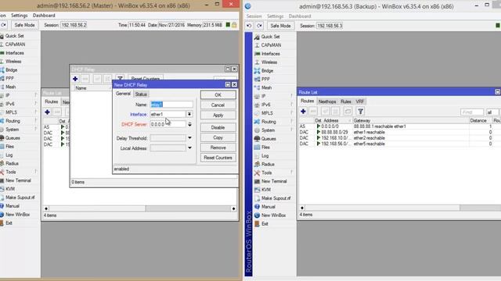Switch to Rules tab in Backup Route List
The height and width of the screenshot is (281, 501).
(346, 101)
